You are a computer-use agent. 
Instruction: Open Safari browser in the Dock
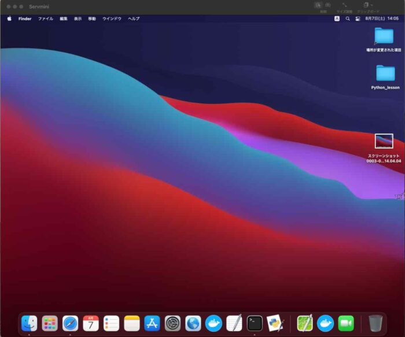[70, 323]
